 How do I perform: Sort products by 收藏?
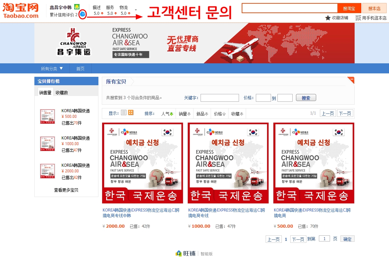point(237,114)
